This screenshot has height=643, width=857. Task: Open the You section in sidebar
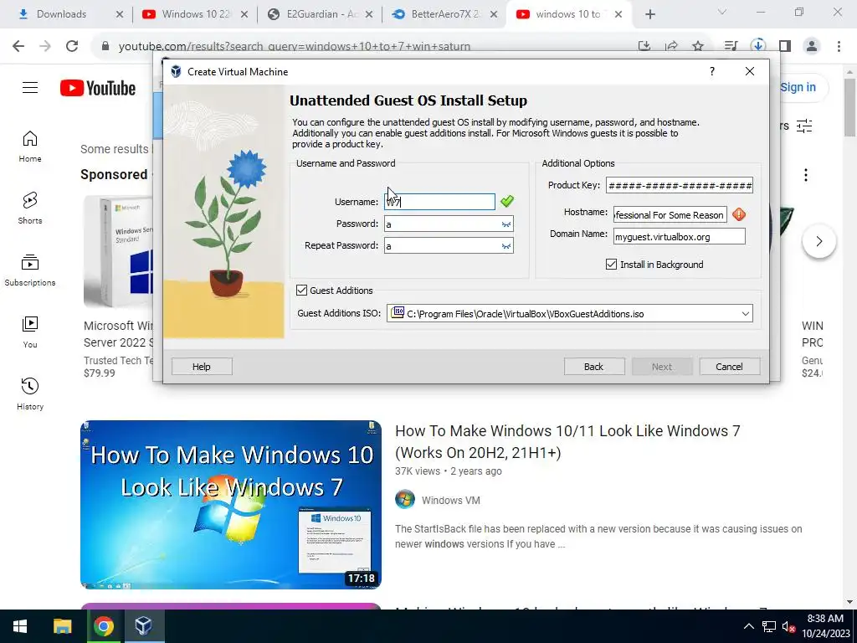[30, 332]
